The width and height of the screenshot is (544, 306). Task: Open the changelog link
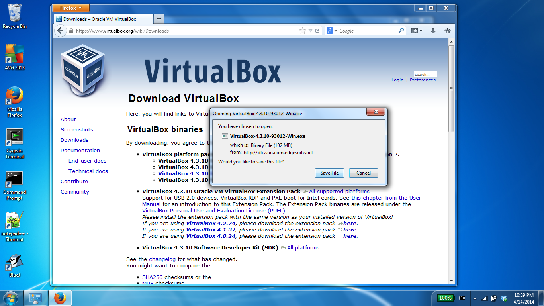162,259
